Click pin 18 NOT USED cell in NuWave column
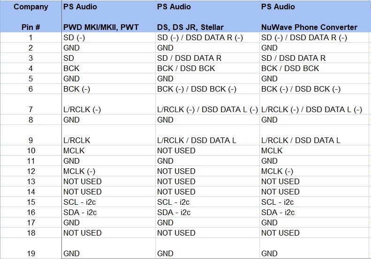 click(314, 233)
